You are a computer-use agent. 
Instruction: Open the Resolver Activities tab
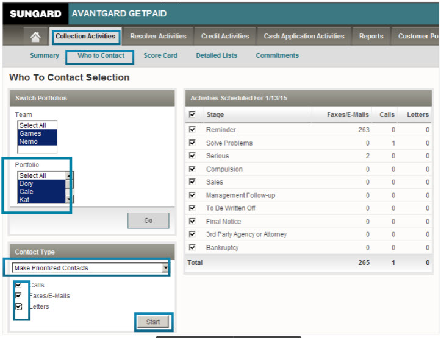(x=158, y=36)
